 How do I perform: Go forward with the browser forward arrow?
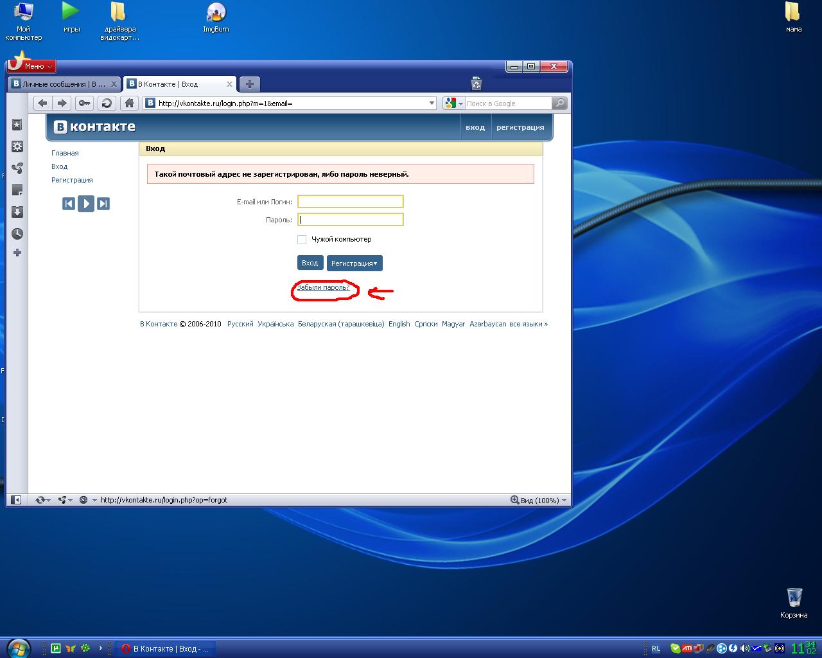(62, 103)
